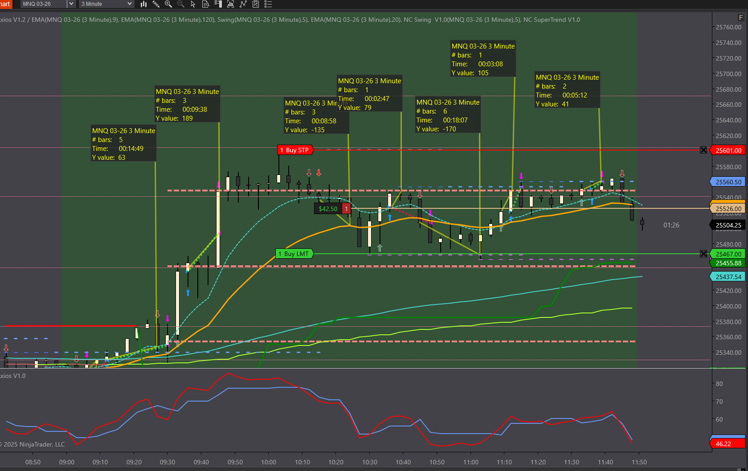748x471 pixels.
Task: Open the chart bar style selector icon
Action: click(x=143, y=4)
